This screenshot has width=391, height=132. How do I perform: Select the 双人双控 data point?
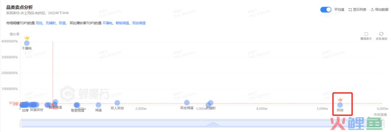(x=117, y=103)
